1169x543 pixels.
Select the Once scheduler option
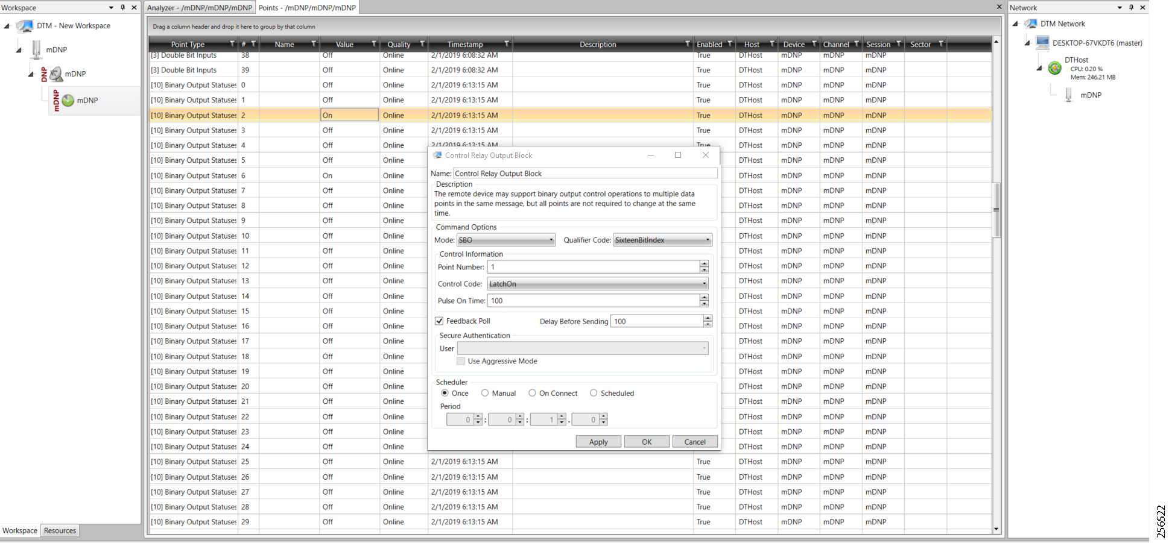(445, 393)
